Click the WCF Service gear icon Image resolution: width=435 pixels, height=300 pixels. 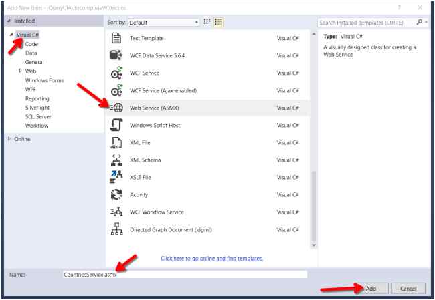117,73
